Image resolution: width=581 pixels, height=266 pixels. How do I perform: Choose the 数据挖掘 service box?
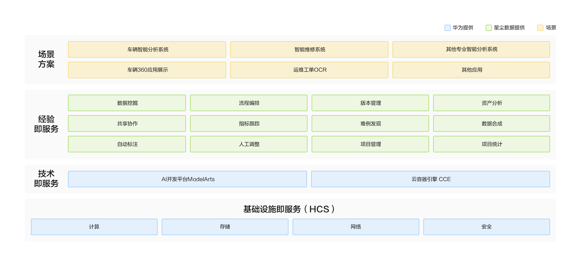coord(127,103)
